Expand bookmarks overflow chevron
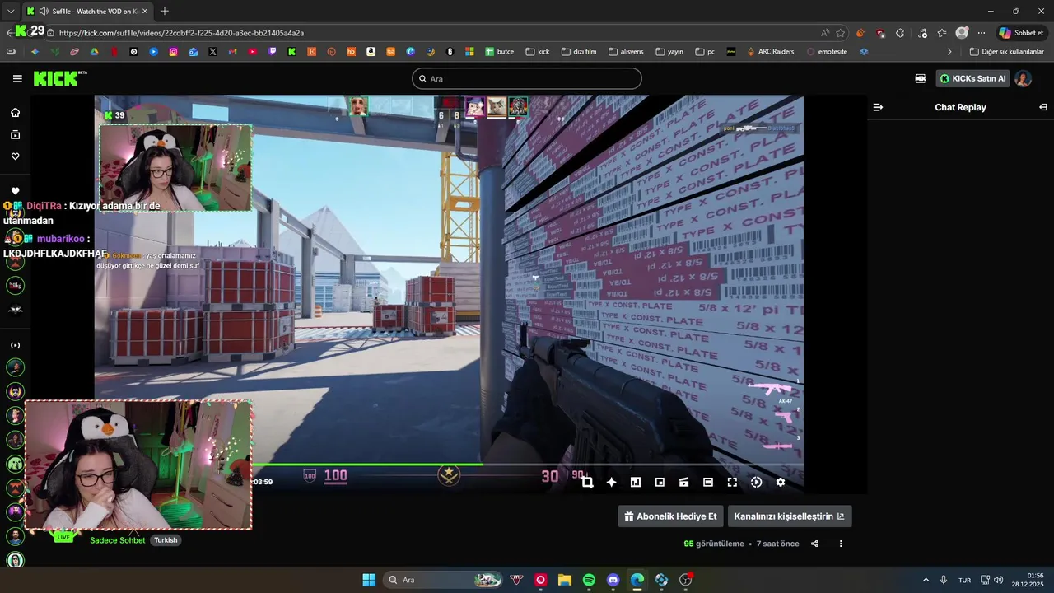1054x593 pixels. pyautogui.click(x=949, y=51)
